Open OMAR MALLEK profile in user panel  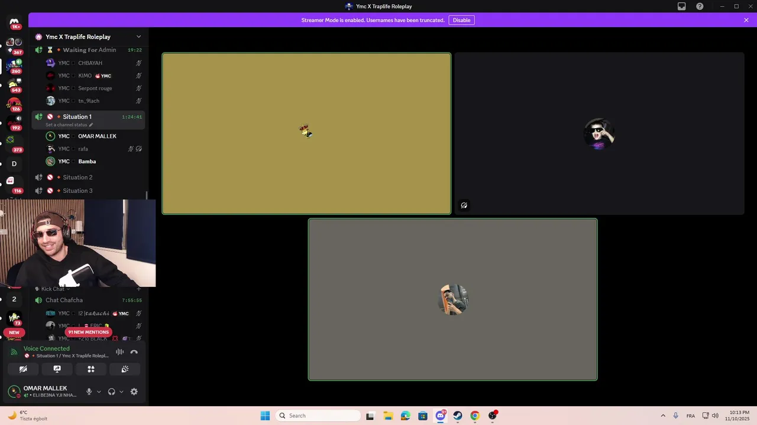click(44, 391)
